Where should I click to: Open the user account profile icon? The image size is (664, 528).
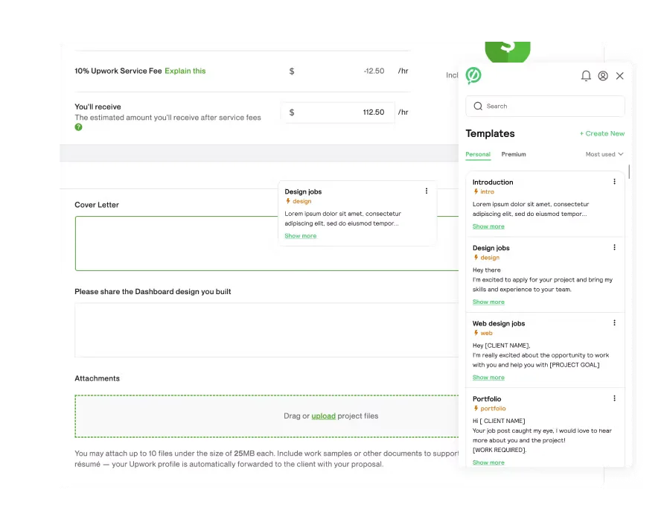point(603,76)
